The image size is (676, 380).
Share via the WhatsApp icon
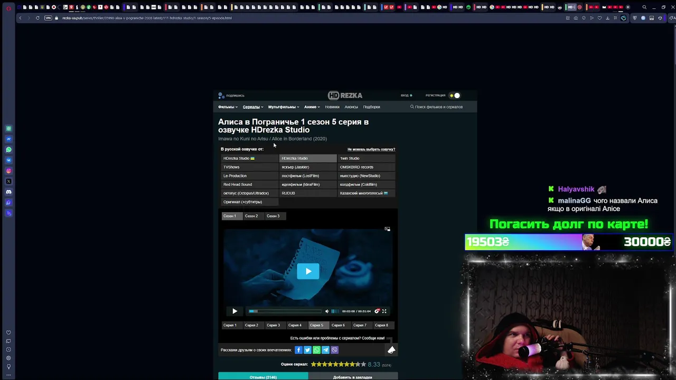(x=316, y=350)
